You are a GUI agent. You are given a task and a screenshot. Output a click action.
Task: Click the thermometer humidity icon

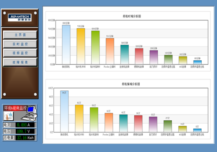8,116
